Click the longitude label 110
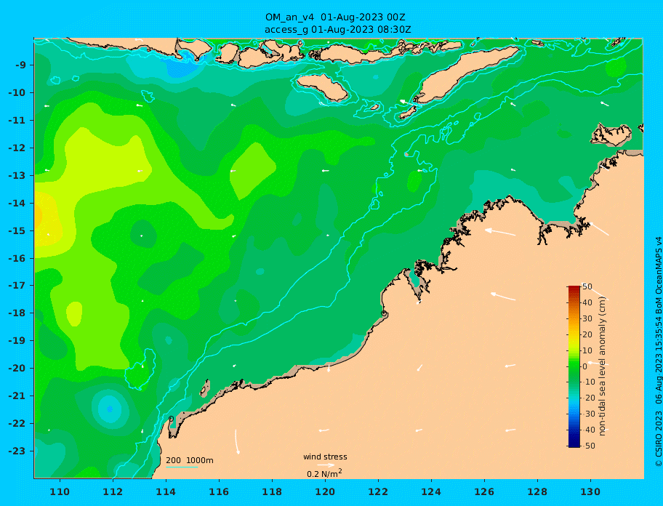This screenshot has width=663, height=506. 60,491
